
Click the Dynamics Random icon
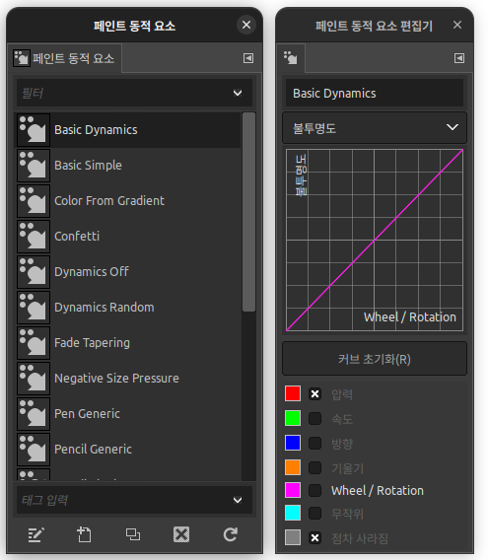(x=34, y=308)
